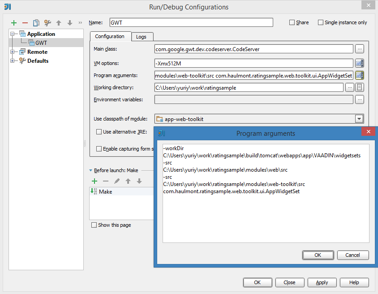This screenshot has width=378, height=294.
Task: Open the classpath of module dropdown
Action: point(359,119)
